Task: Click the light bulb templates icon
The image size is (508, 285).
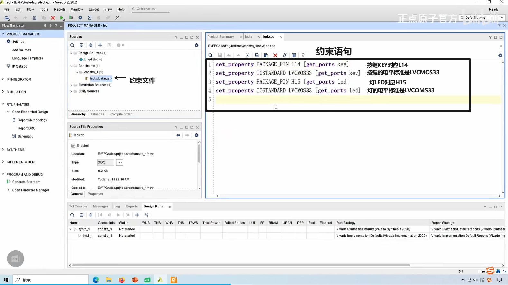Action: [x=303, y=55]
